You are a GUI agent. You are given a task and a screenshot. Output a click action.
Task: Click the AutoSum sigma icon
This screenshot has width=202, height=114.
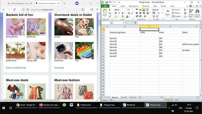tap(185, 10)
